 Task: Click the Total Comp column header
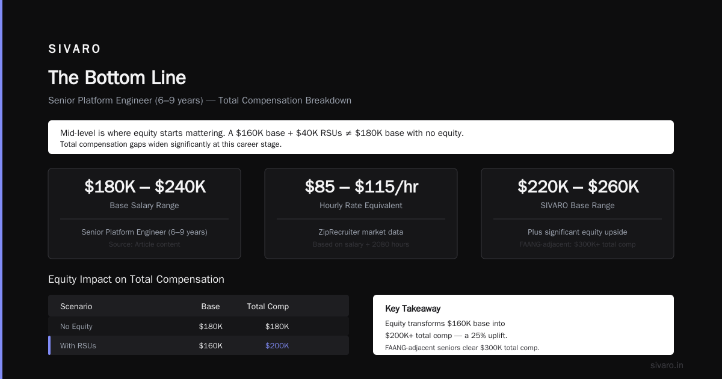click(x=268, y=307)
